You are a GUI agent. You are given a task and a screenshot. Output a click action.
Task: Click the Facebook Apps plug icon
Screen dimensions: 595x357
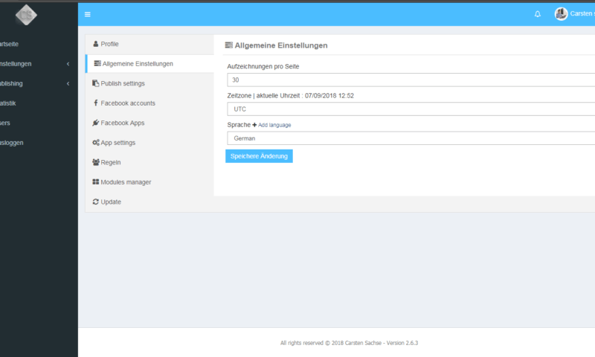click(x=96, y=123)
